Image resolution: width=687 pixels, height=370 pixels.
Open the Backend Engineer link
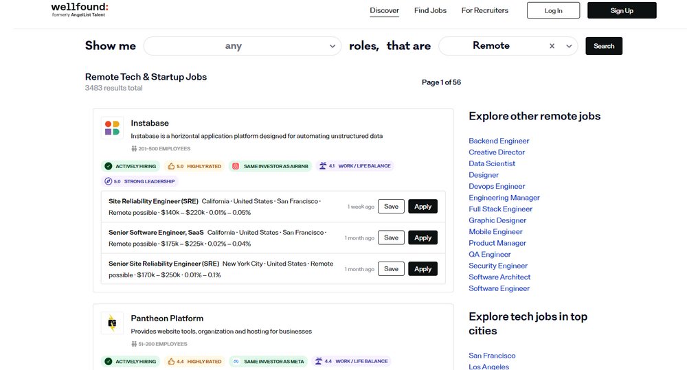click(x=499, y=141)
